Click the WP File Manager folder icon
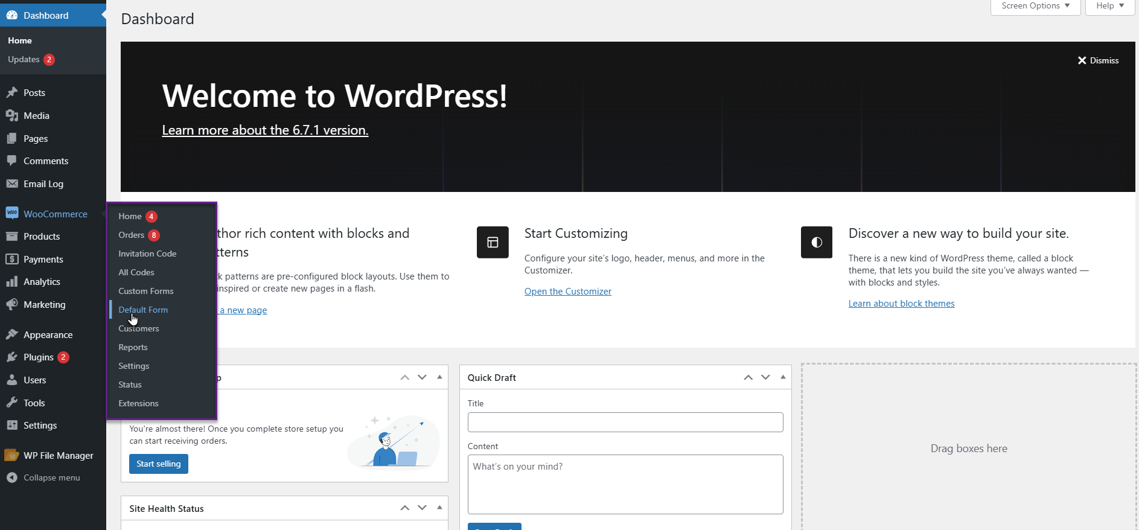The width and height of the screenshot is (1139, 530). (x=12, y=455)
